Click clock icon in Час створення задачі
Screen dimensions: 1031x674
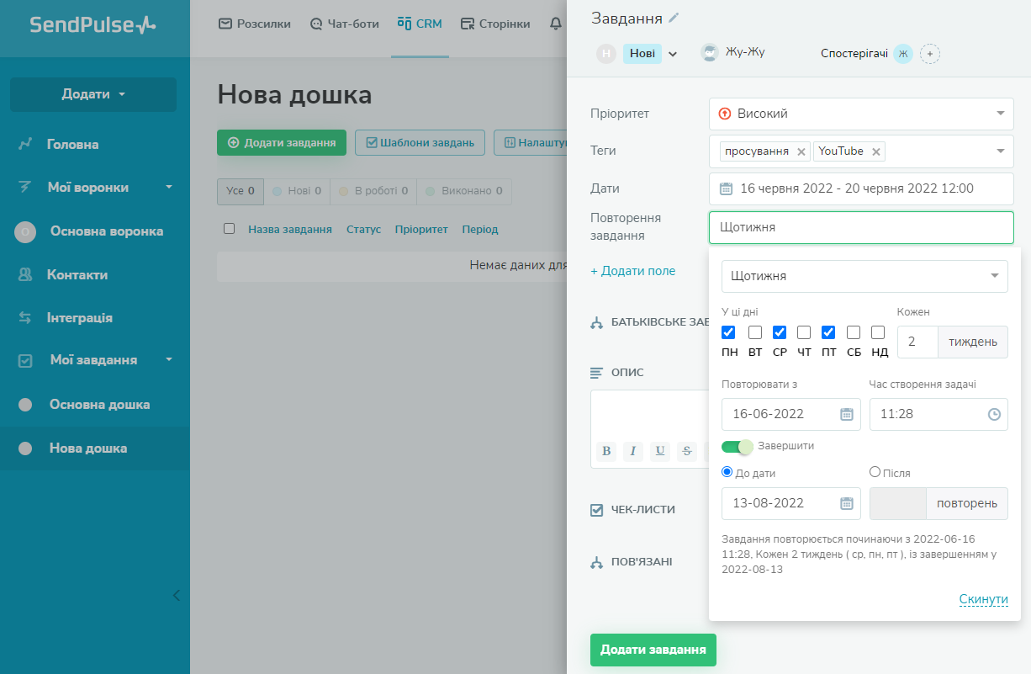pyautogui.click(x=994, y=414)
